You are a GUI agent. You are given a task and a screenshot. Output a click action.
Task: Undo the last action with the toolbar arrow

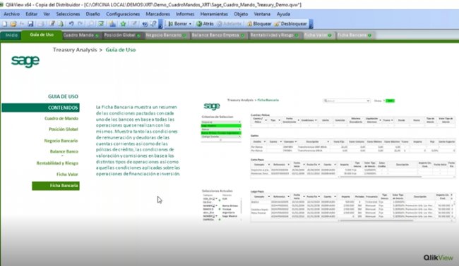pyautogui.click(x=71, y=24)
